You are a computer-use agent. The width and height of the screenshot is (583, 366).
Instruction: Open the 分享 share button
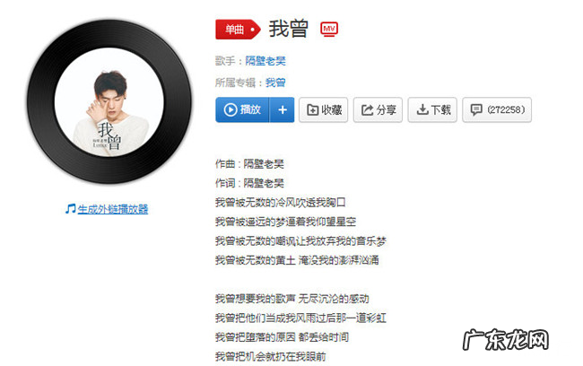378,109
